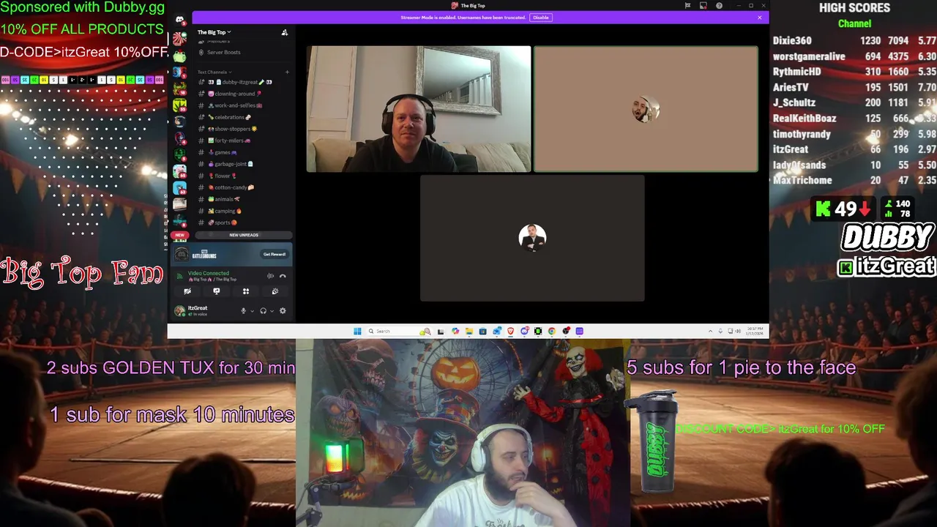
Task: Open Discord help question mark icon
Action: click(719, 6)
